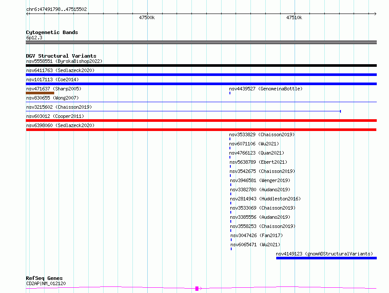
Task: Click marker under nsv2814943 label
Action: tap(231, 203)
